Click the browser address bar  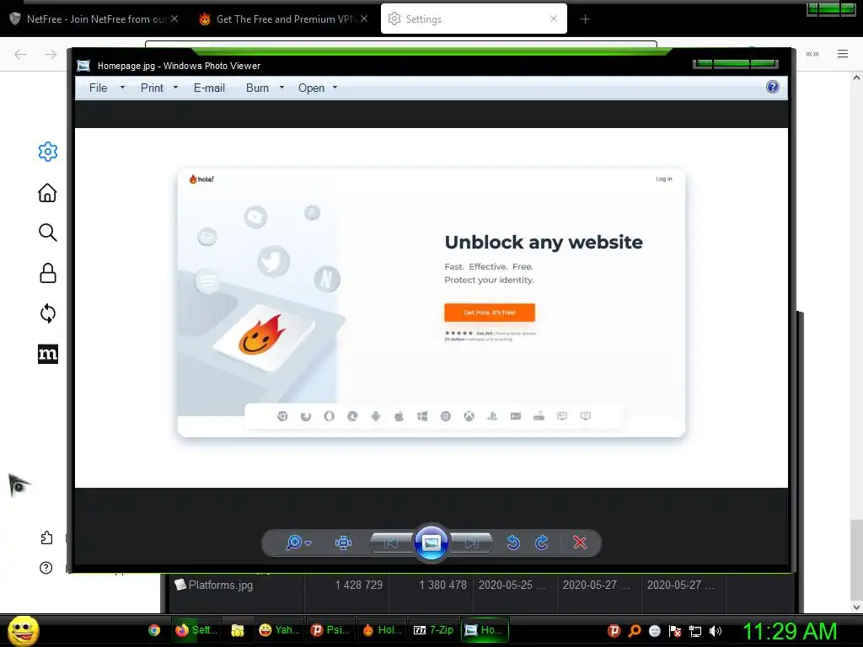tap(400, 44)
